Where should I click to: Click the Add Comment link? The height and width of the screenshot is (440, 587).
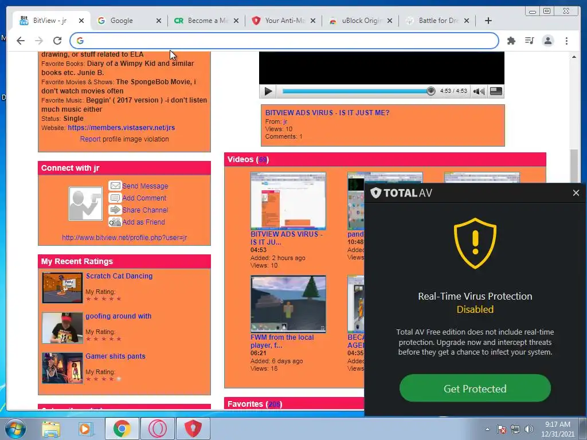click(144, 198)
